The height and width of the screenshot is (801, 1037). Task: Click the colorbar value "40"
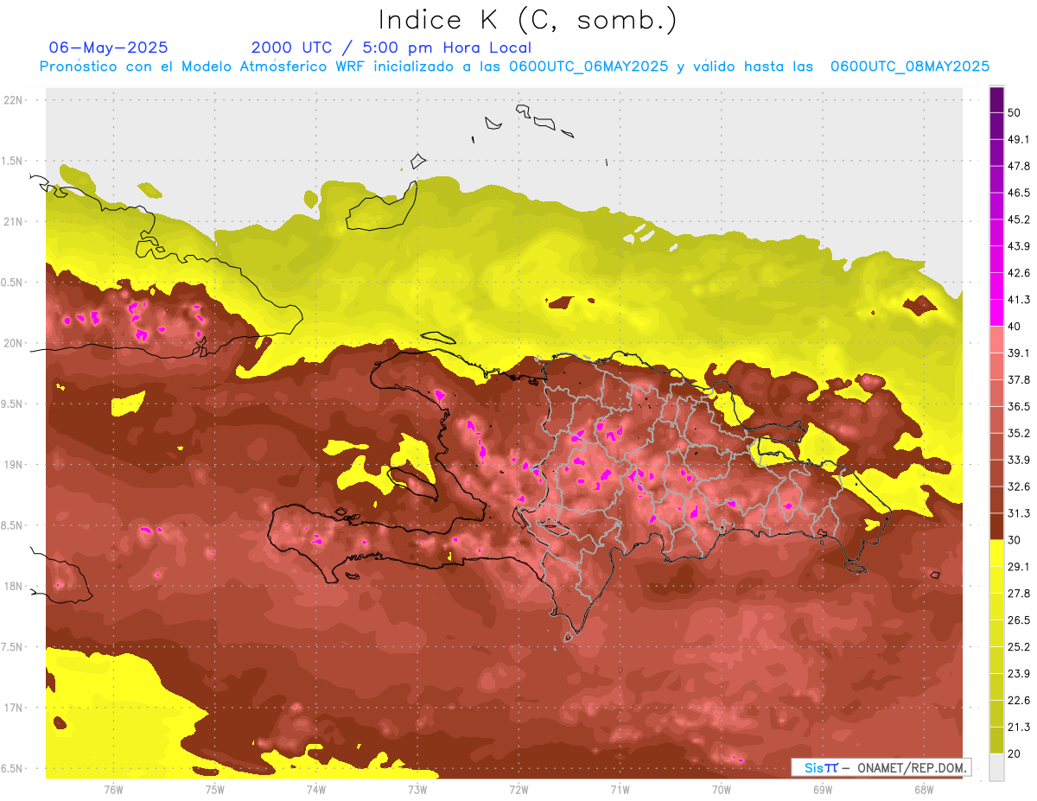click(1015, 326)
